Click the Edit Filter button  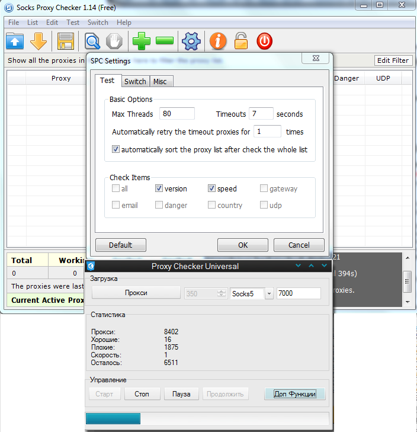click(393, 60)
